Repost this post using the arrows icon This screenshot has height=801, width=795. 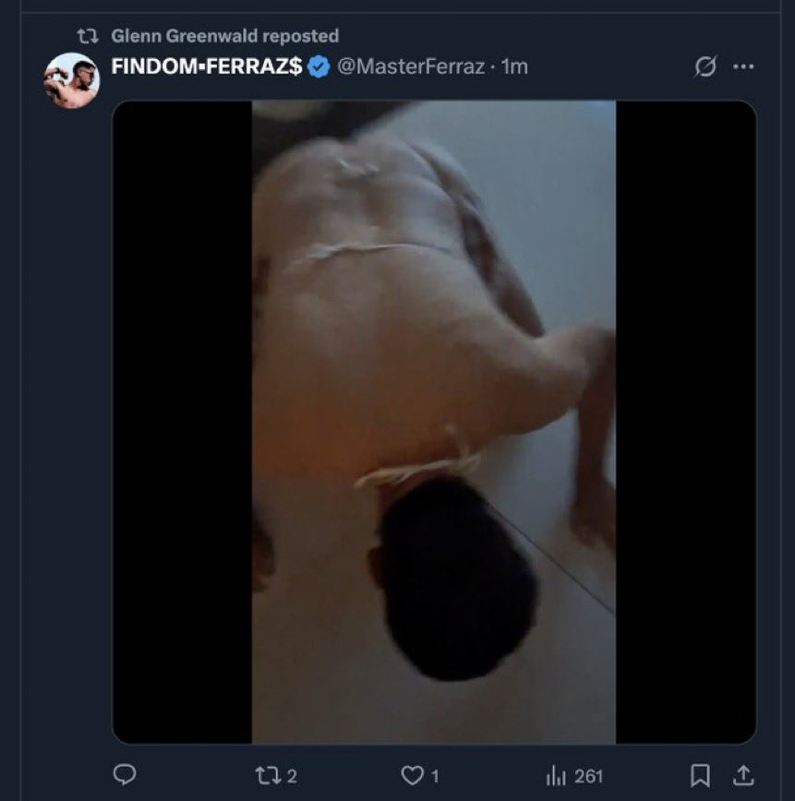coord(266,775)
